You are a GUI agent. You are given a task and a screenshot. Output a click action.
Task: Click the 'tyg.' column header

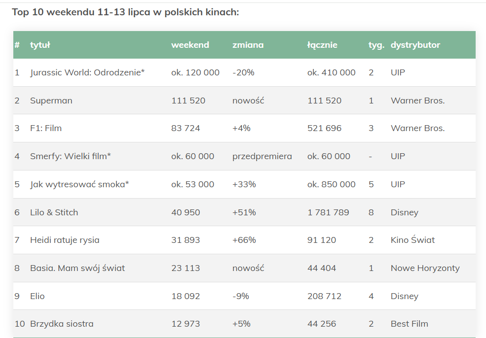376,45
